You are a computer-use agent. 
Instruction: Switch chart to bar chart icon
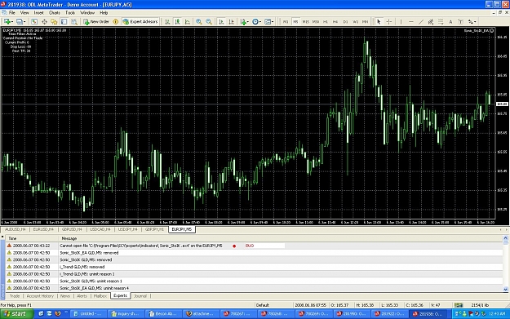(x=167, y=21)
